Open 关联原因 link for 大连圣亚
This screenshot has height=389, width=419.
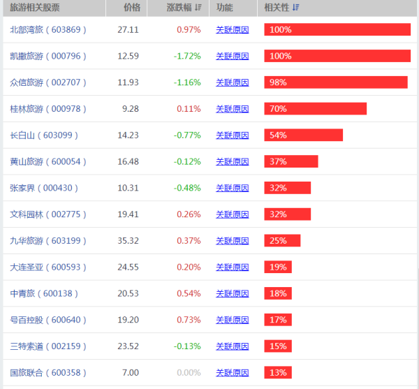233,267
